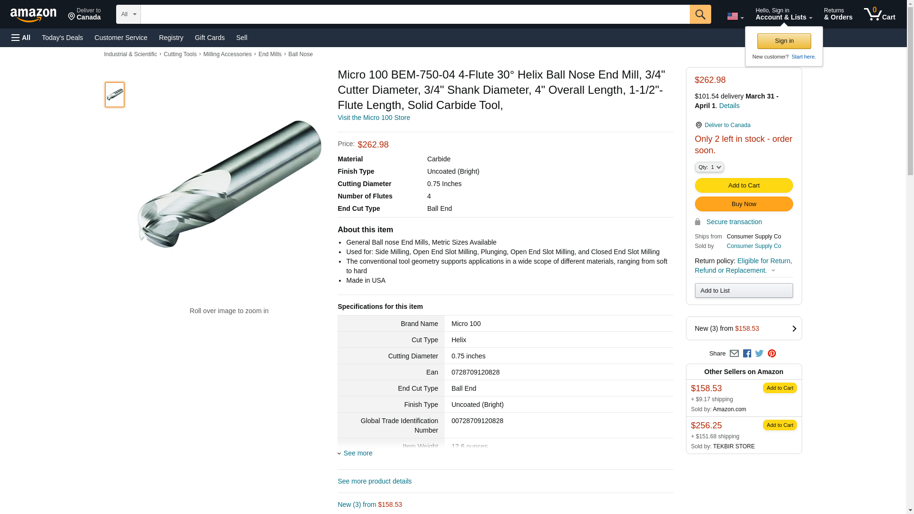
Task: Open the search category All dropdown
Action: click(x=128, y=14)
